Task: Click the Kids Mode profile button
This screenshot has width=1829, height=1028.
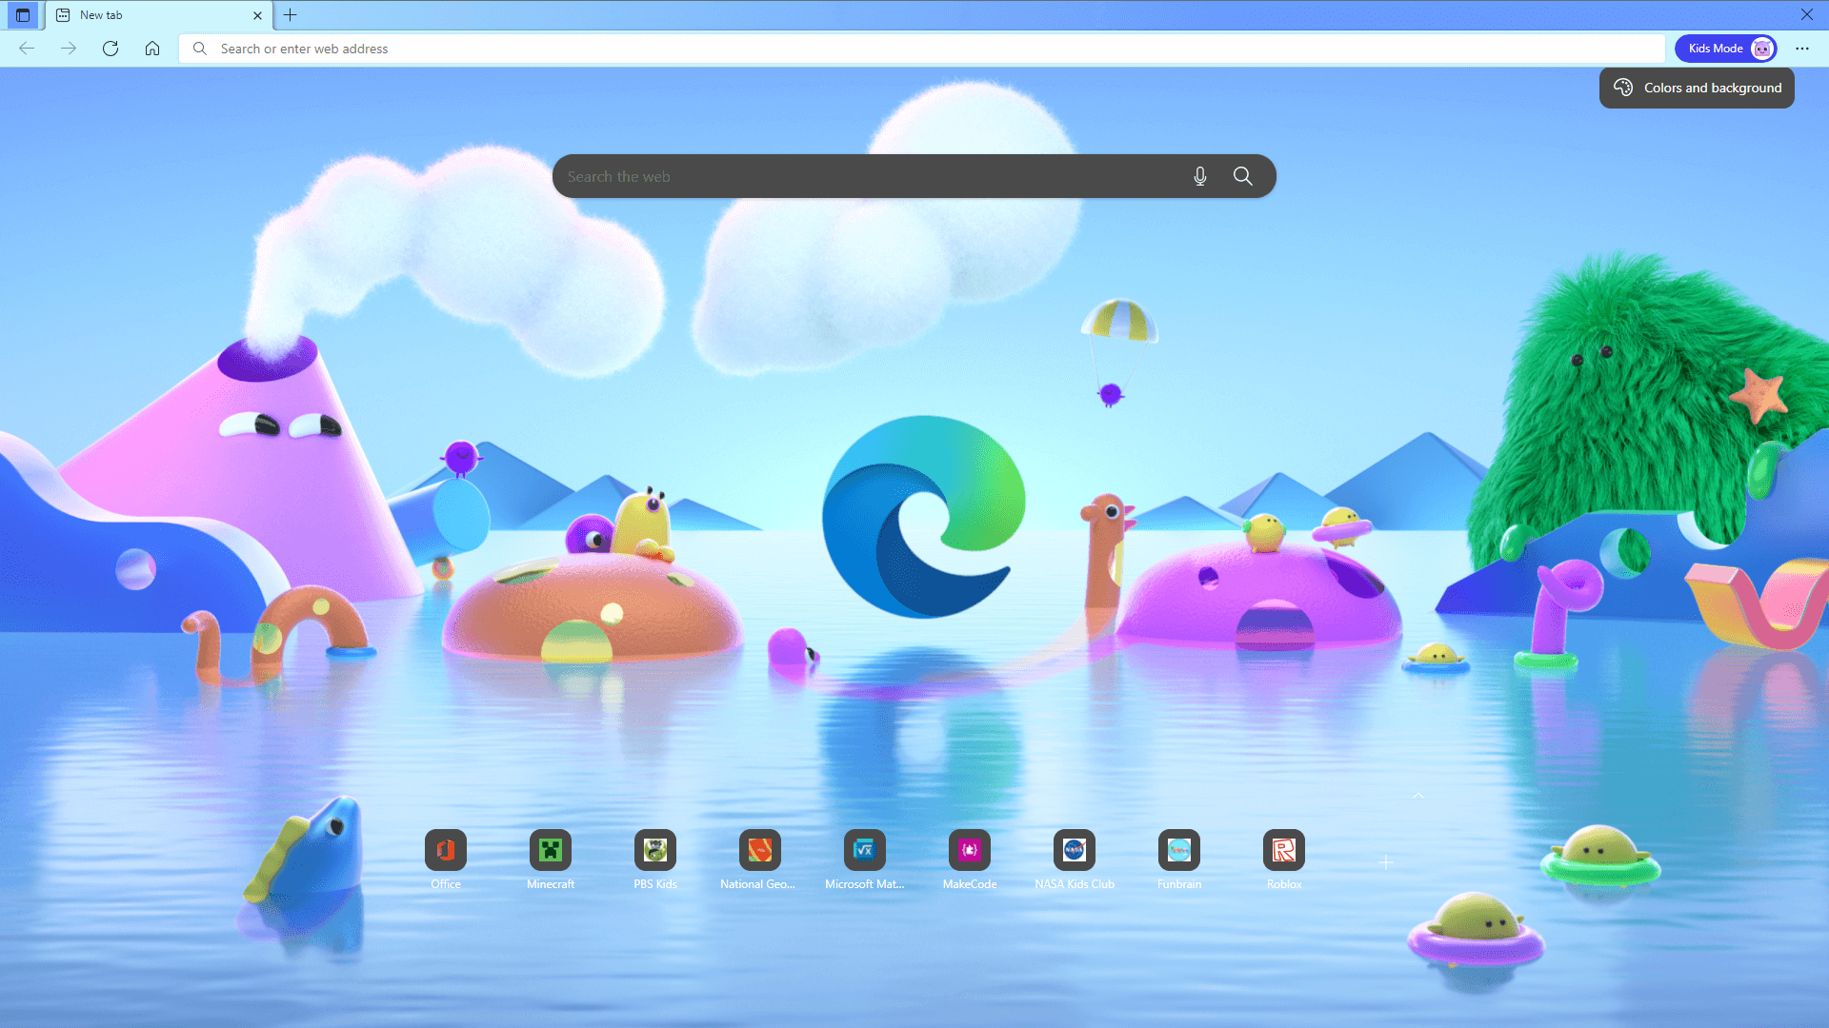Action: point(1725,48)
